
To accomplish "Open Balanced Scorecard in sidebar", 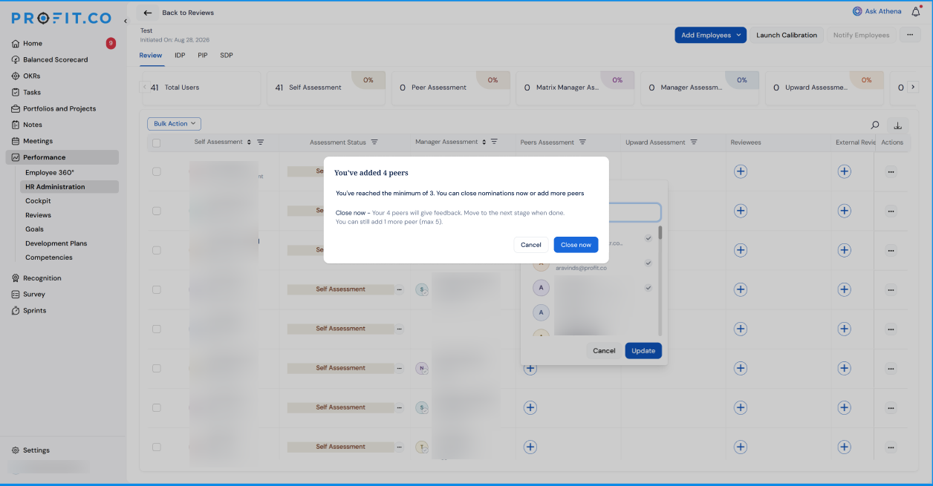I will coord(55,59).
